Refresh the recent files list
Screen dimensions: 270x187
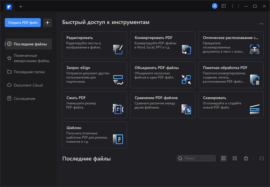(x=262, y=158)
